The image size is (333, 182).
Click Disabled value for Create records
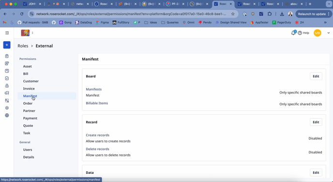315,138
